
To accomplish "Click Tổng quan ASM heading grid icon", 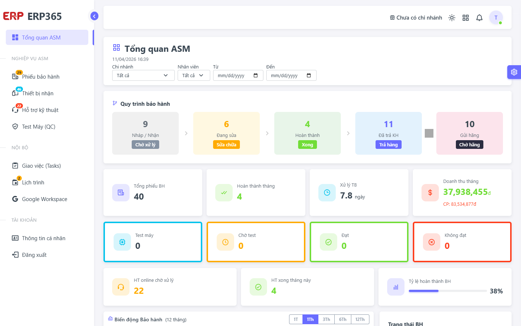I will point(117,47).
